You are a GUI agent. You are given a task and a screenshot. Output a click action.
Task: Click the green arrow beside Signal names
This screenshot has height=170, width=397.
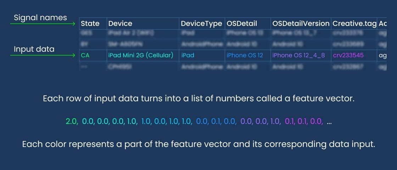43,24
